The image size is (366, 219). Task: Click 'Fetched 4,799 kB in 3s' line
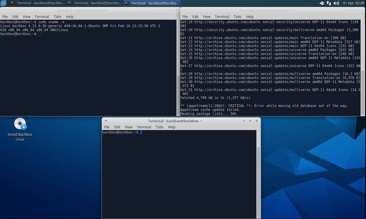tap(215, 98)
